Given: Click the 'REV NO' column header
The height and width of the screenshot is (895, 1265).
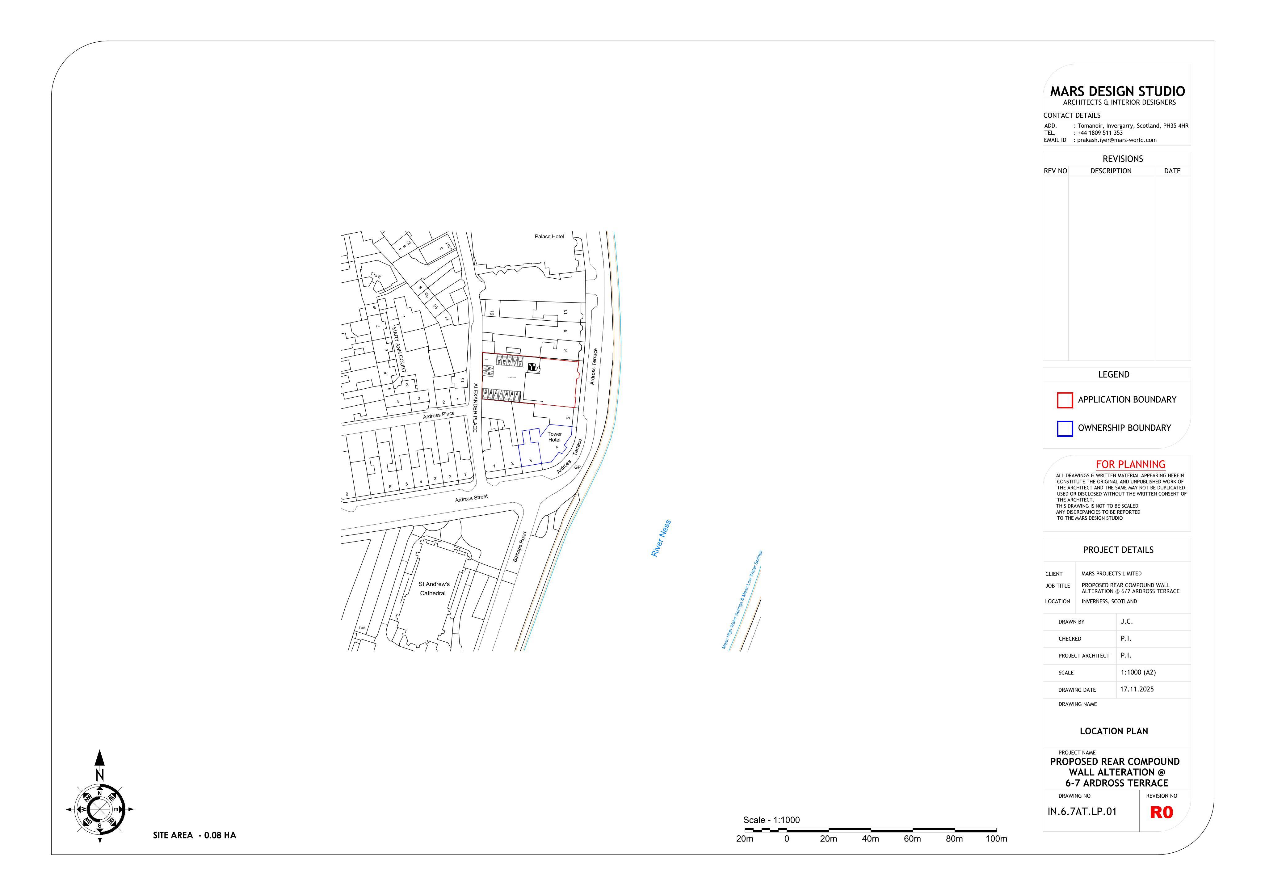Looking at the screenshot, I should [x=1055, y=171].
